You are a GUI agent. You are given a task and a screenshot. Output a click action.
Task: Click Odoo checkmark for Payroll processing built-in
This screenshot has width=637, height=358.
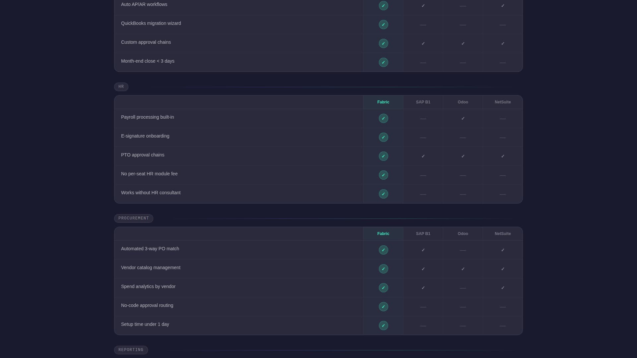463,118
